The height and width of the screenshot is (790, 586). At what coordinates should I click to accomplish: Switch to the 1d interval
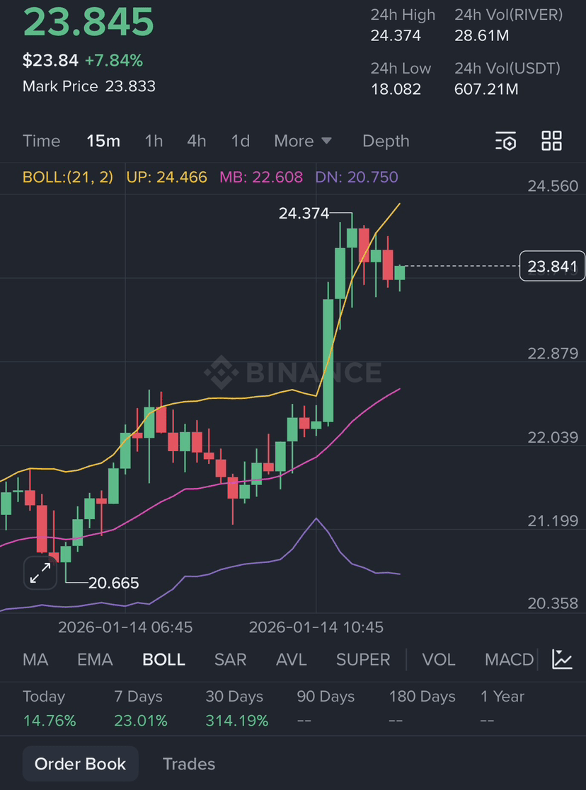tap(241, 141)
